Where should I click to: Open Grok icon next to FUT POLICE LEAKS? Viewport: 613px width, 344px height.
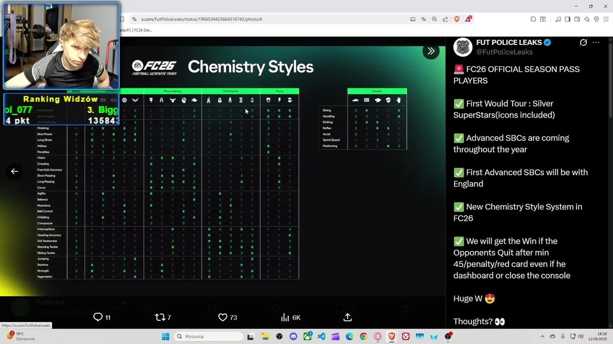pos(583,43)
